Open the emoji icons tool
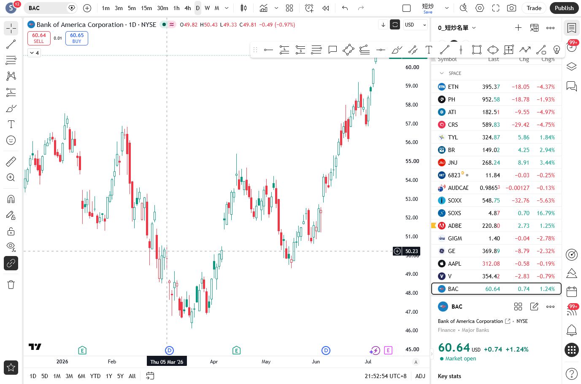The image size is (581, 384). click(11, 140)
